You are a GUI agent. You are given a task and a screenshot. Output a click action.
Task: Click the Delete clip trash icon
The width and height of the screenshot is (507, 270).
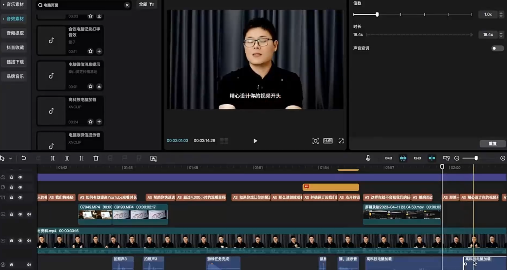(x=96, y=158)
